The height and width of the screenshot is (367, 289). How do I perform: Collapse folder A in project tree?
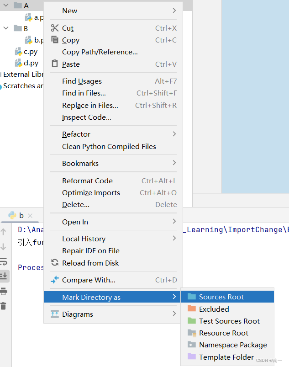(x=6, y=5)
